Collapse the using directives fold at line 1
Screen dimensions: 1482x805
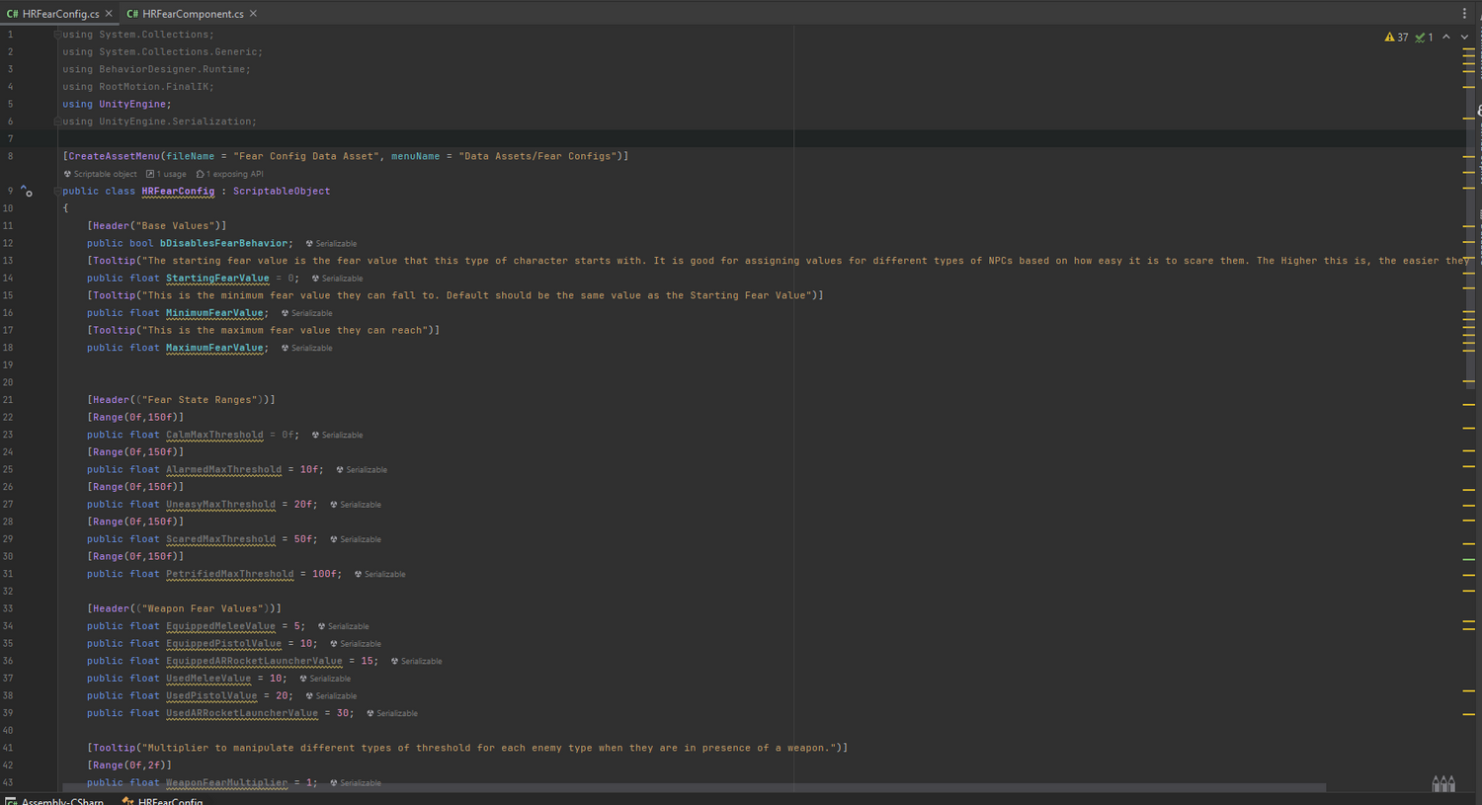pos(56,34)
